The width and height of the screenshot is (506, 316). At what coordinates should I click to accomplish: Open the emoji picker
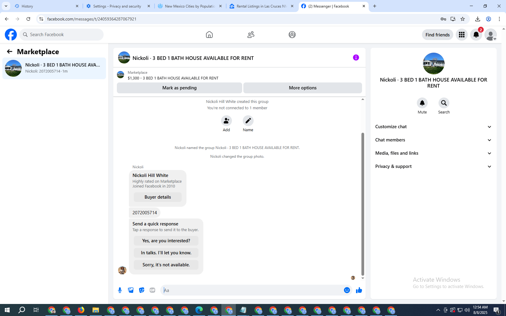coord(347,290)
